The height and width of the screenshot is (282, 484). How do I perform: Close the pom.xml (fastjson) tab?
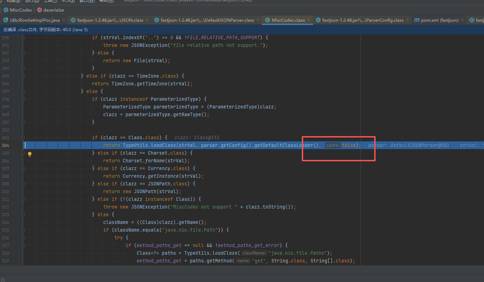462,20
